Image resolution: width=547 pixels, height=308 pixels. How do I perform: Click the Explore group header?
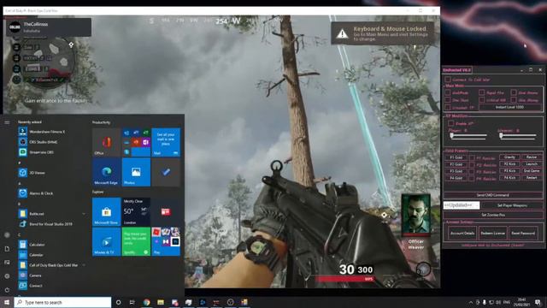pos(97,192)
